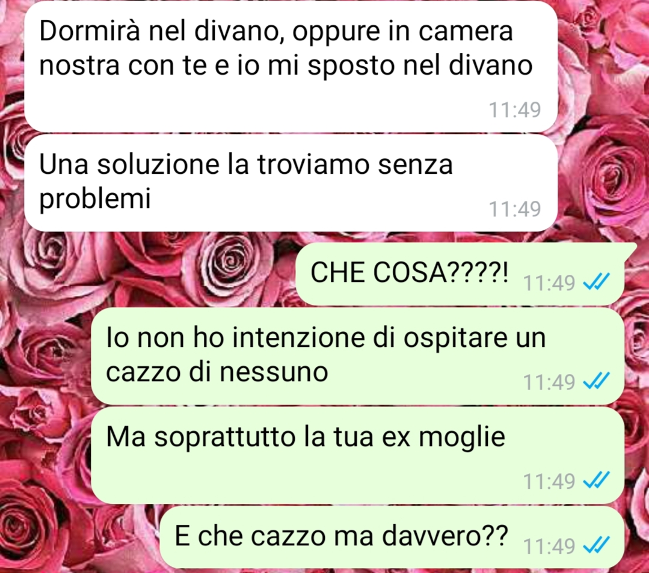Tap the timestamp under 'Ma soprattutto la tua ex moglie'
Image resolution: width=649 pixels, height=573 pixels.
pos(549,481)
